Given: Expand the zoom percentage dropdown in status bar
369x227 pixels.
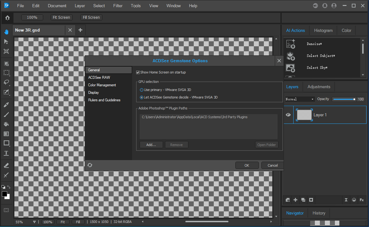Looking at the screenshot, I should pos(34,222).
